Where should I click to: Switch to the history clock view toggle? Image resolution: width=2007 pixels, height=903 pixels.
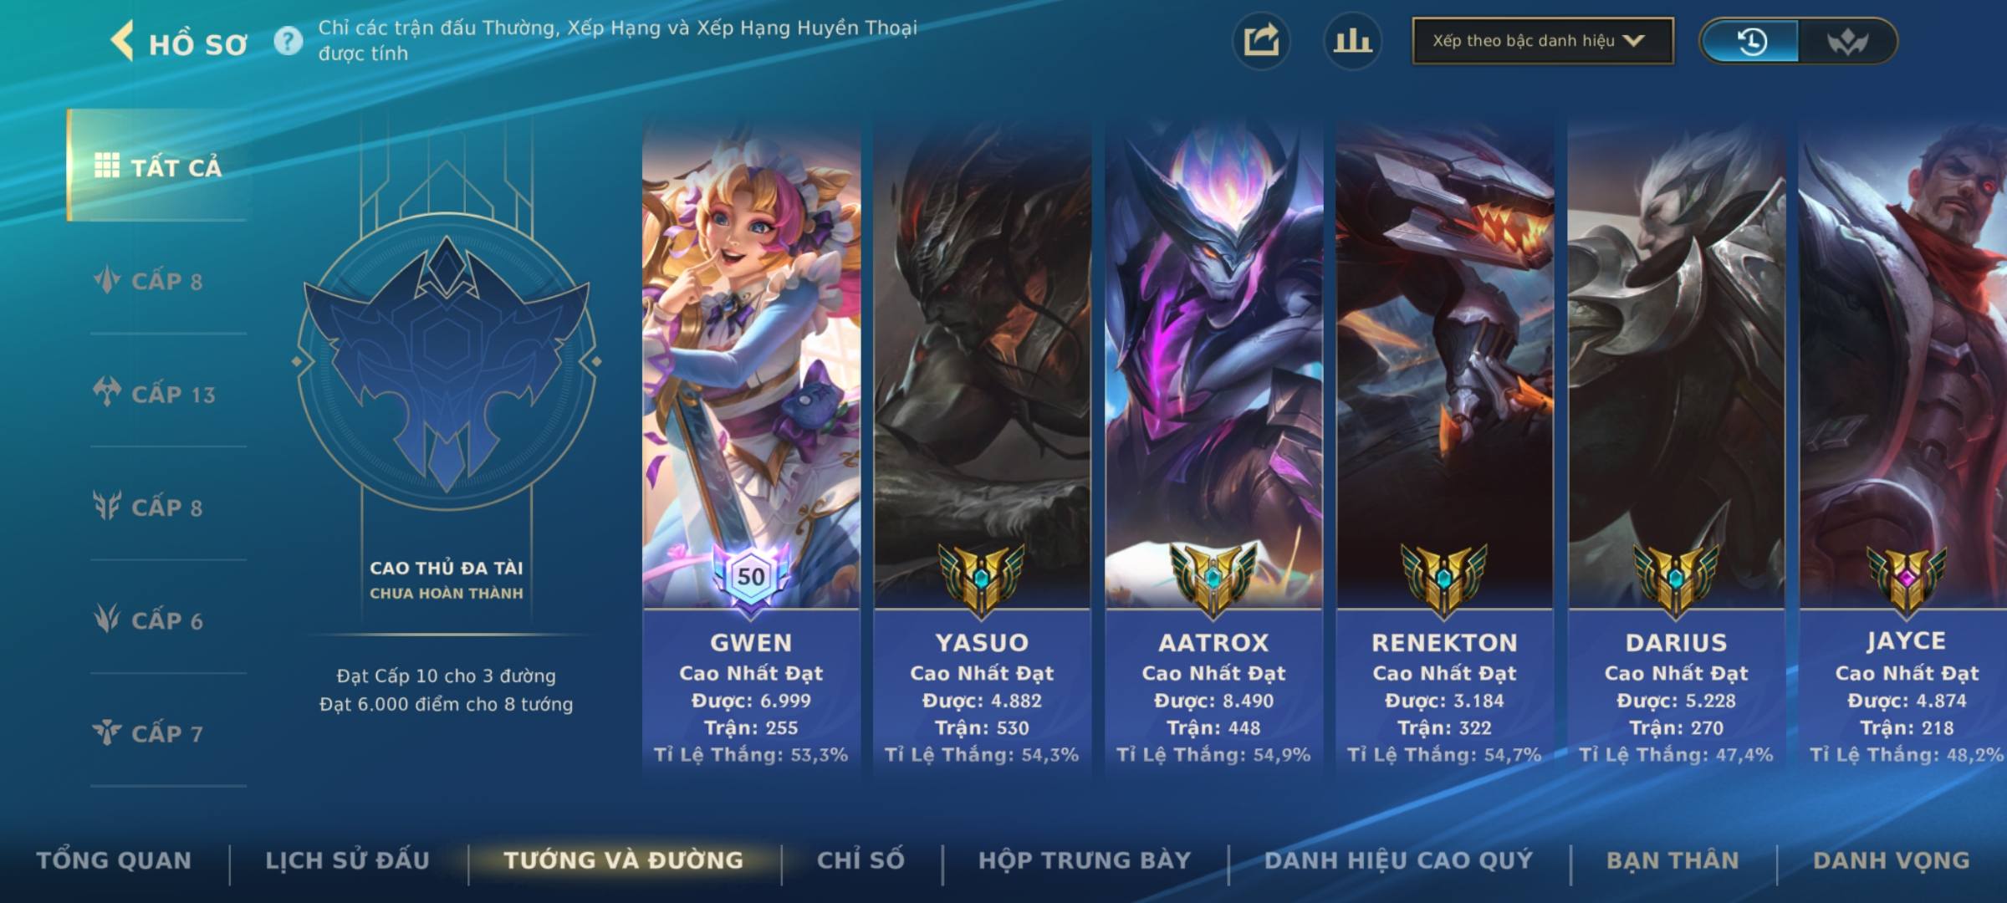[1750, 41]
